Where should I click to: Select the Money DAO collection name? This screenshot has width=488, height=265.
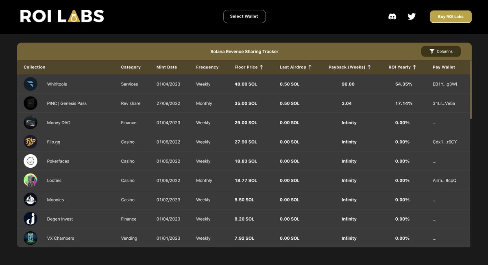(x=59, y=123)
